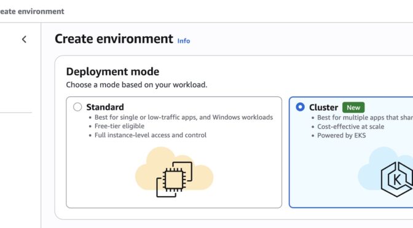
Task: Click the 'Best for multiple apps' bullet
Action: tap(365, 118)
